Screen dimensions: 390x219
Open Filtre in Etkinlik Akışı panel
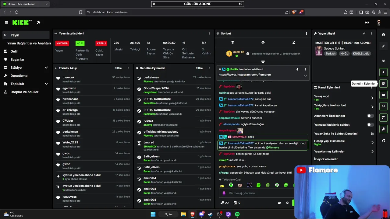(x=118, y=68)
